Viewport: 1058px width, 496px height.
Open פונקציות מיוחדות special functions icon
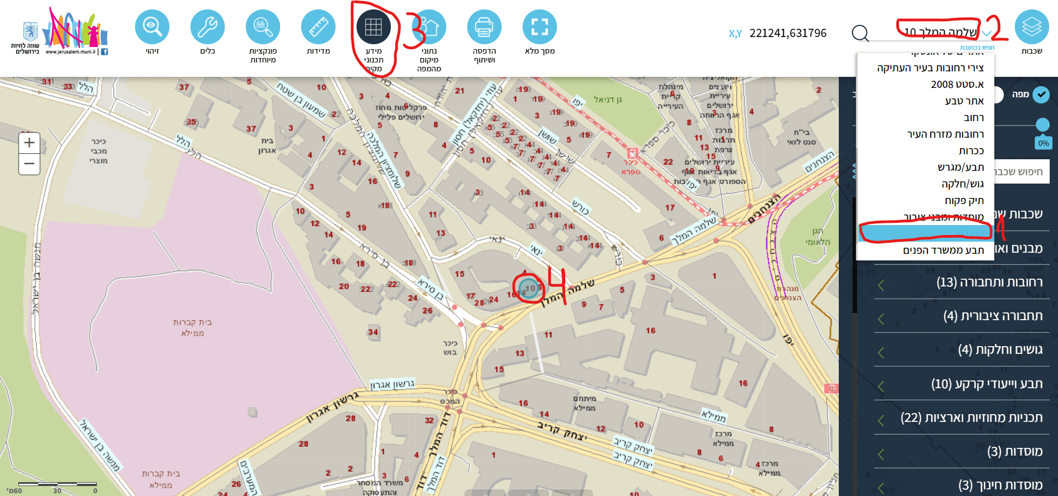tap(263, 27)
